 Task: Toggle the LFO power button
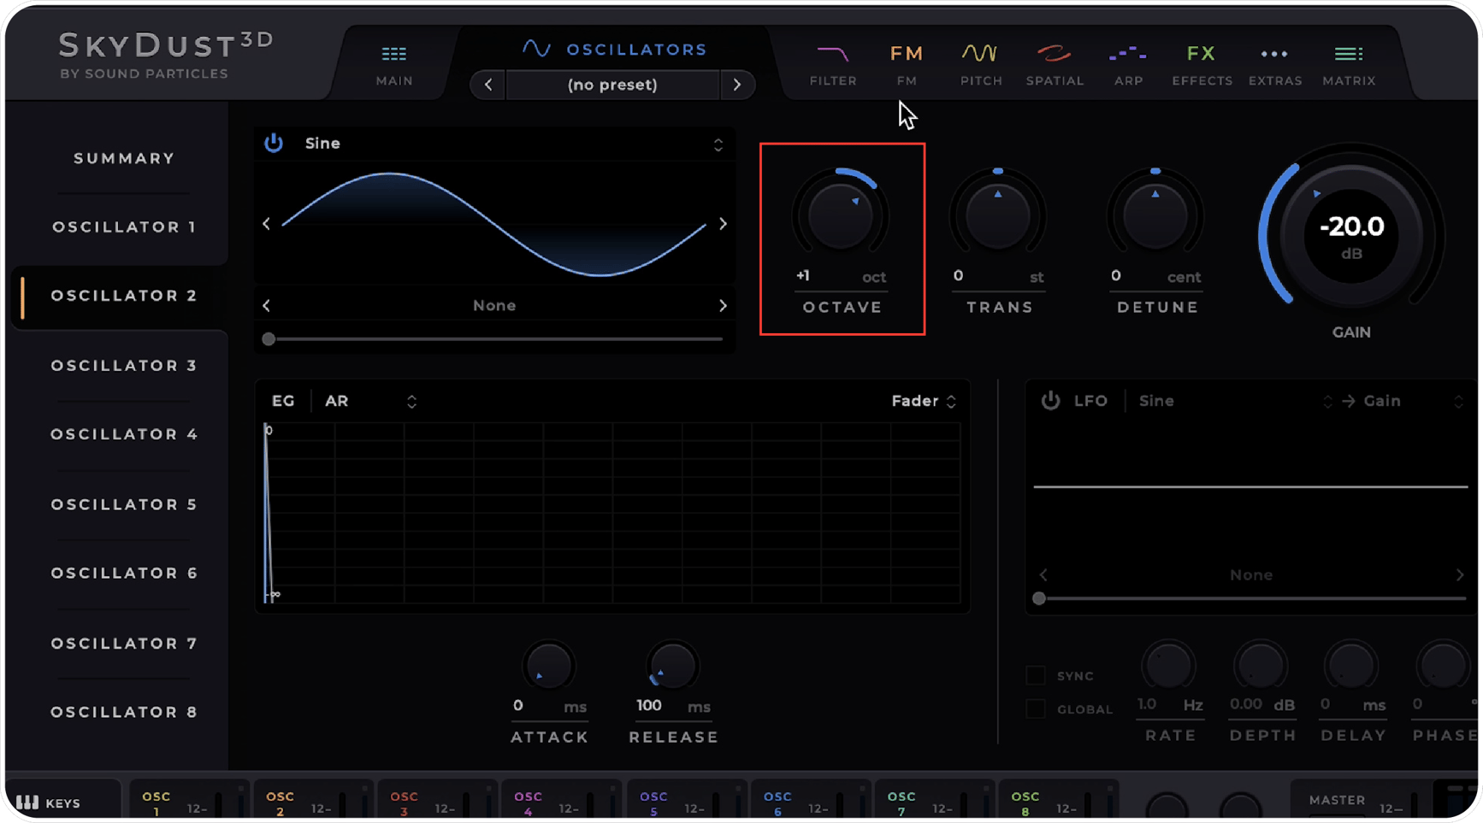click(1050, 400)
